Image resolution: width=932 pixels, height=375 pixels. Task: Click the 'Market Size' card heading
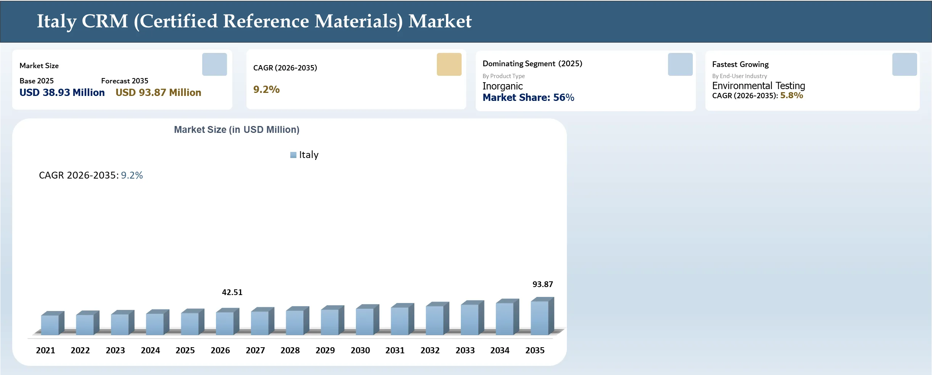[x=39, y=65]
